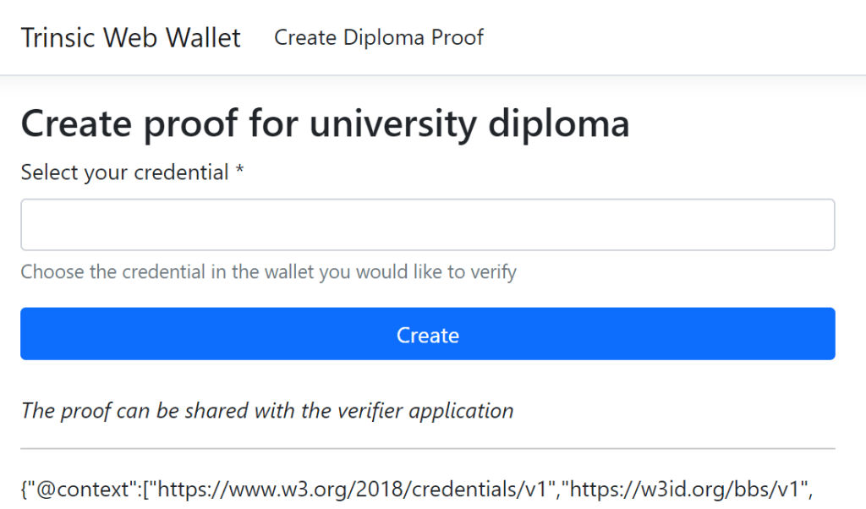Click the italic verifier application note
Screen dimensions: 866x509
(x=267, y=411)
